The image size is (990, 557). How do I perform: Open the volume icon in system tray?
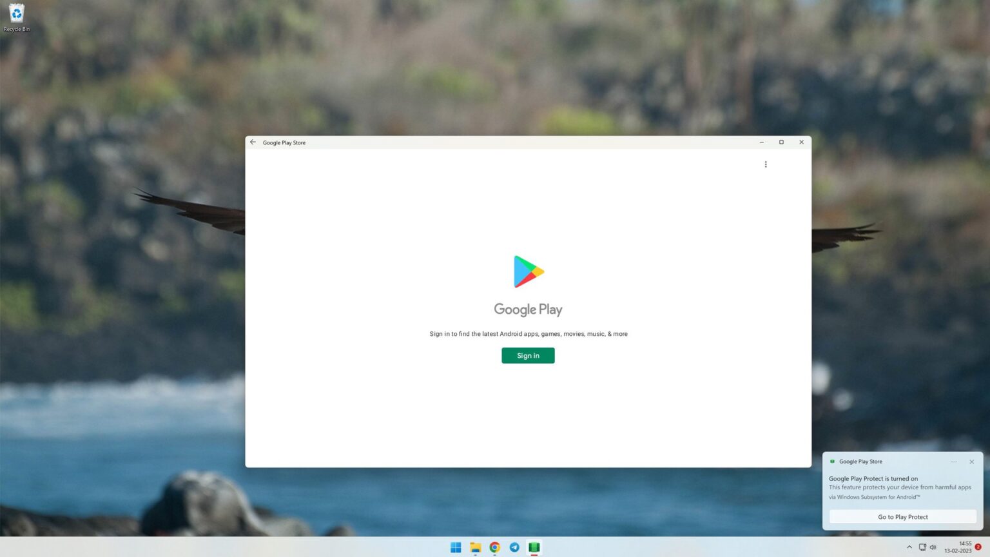[933, 547]
